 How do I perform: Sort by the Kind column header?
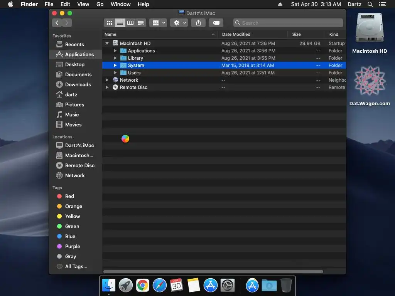tap(335, 34)
